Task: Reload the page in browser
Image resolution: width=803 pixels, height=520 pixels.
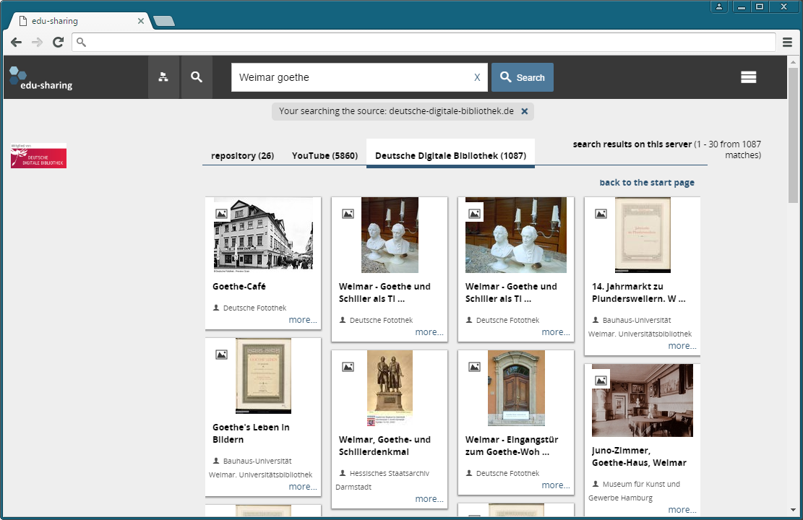Action: (58, 43)
